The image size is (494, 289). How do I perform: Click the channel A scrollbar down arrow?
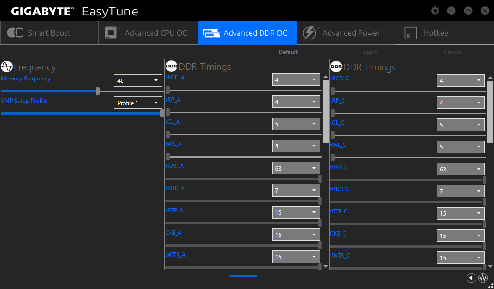(x=326, y=266)
